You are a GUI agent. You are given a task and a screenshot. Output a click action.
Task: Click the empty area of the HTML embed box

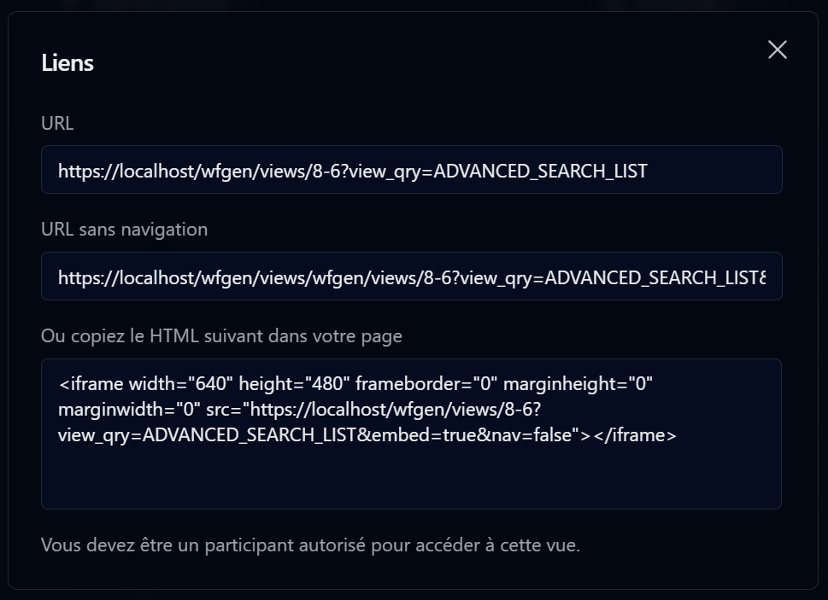(x=411, y=479)
